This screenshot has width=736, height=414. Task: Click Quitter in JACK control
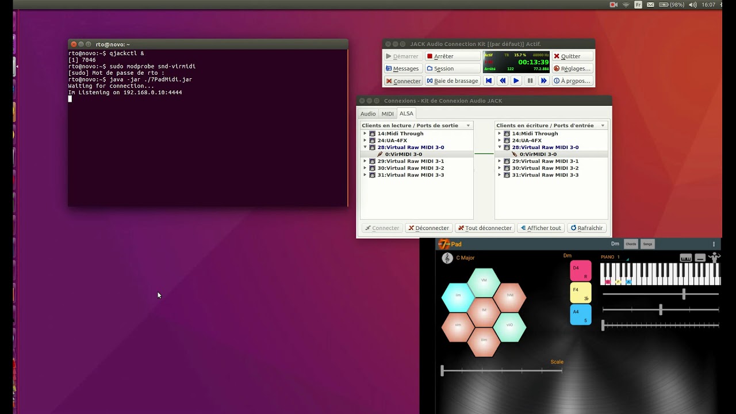572,56
